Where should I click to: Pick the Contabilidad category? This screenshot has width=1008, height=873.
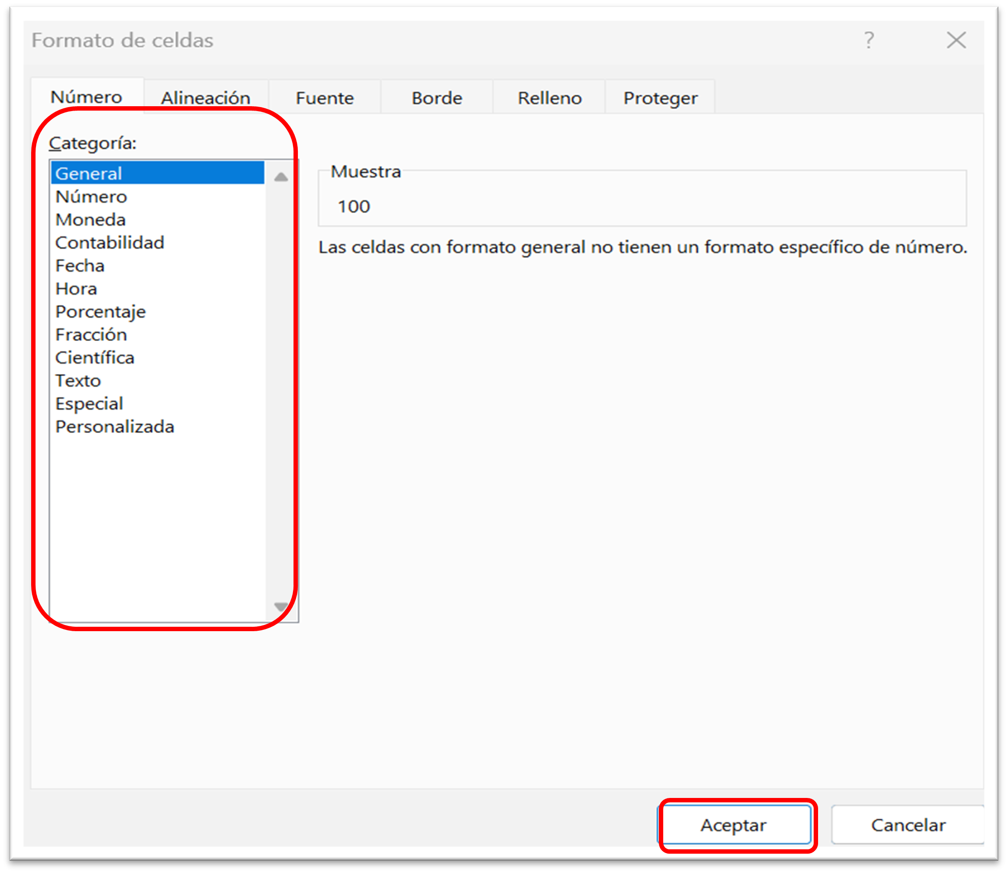tap(110, 243)
